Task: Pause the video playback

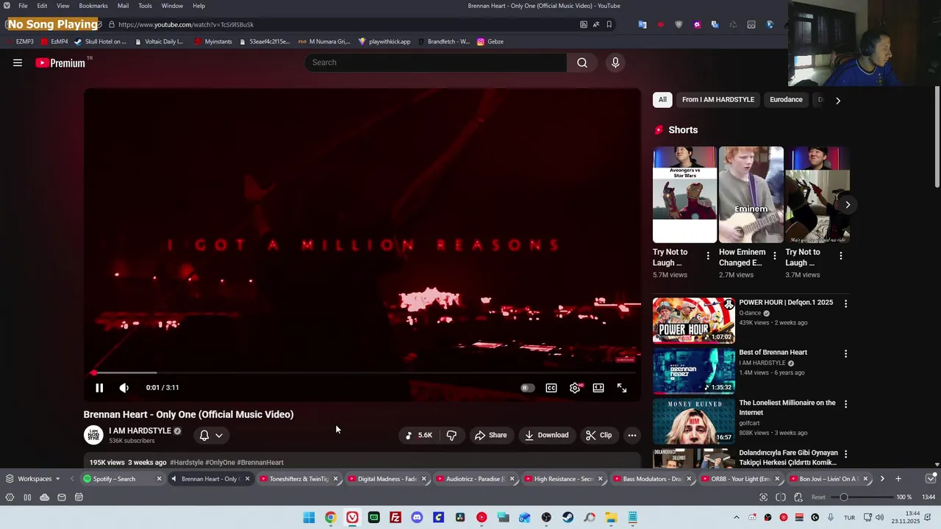Action: point(99,388)
